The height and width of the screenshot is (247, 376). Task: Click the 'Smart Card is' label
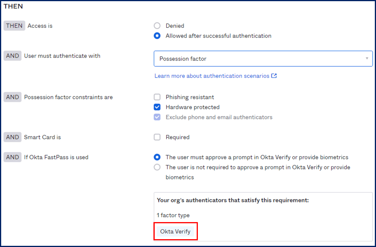(42, 137)
